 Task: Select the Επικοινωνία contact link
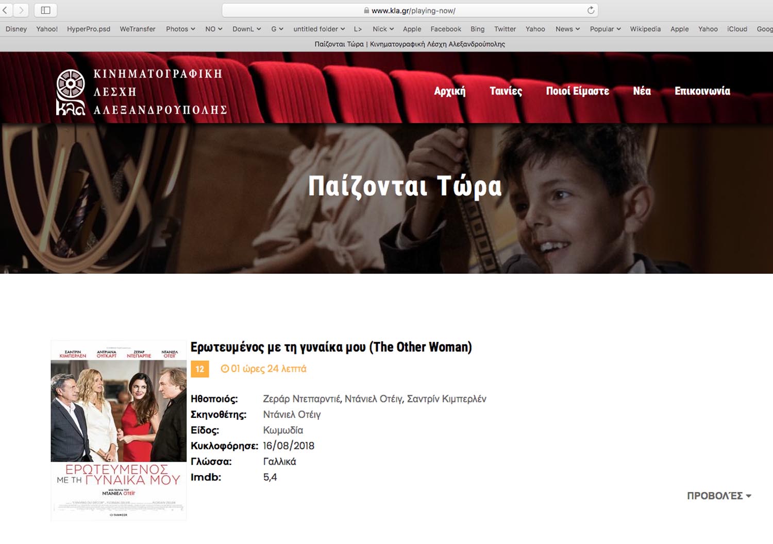coord(702,91)
